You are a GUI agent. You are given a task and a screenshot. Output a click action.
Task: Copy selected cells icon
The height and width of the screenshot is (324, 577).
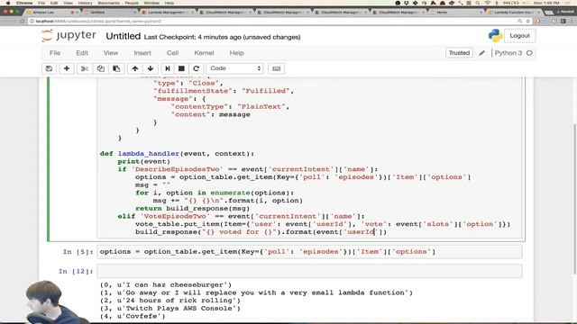pos(100,68)
